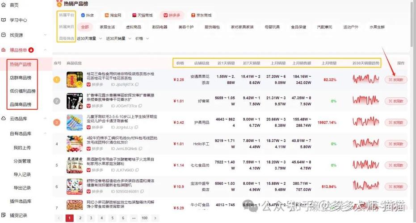The height and width of the screenshot is (223, 416).
Task: Select the 全部 category tab
Action: (85, 27)
